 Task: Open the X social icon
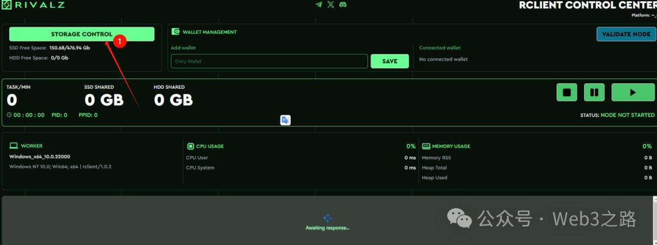click(330, 5)
